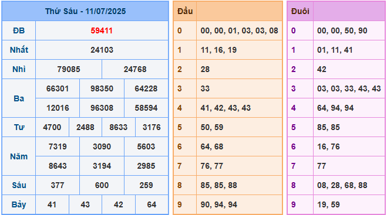
Task: Click value '77' in the Đuôi table
Action: [322, 166]
